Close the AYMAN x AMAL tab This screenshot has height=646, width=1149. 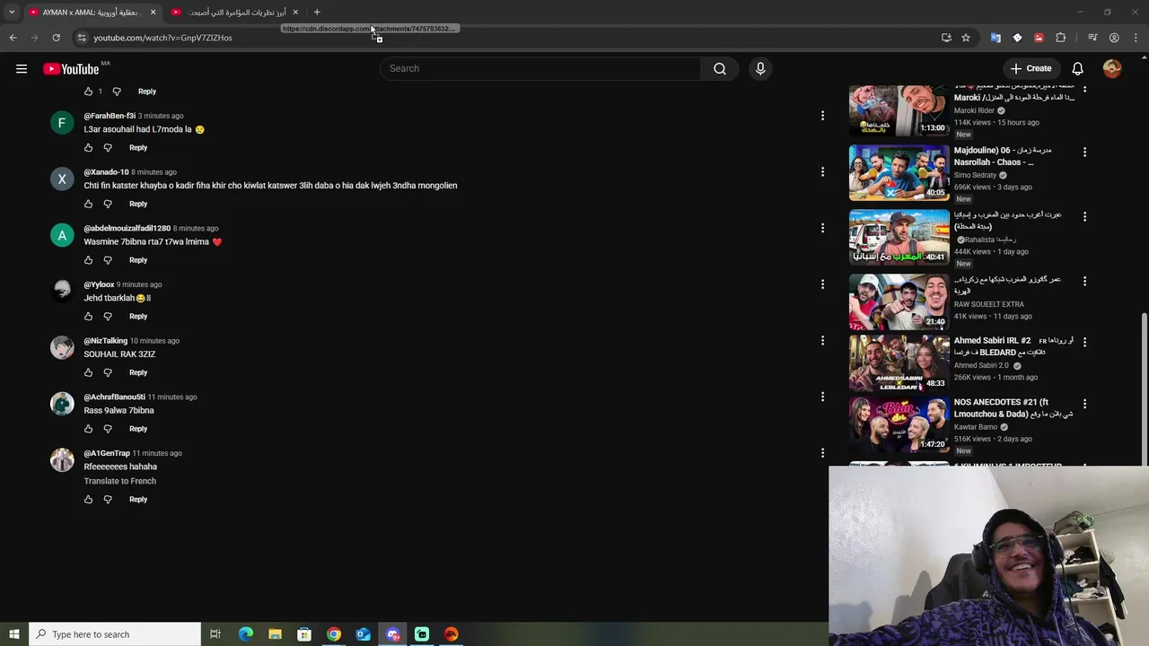tap(153, 12)
